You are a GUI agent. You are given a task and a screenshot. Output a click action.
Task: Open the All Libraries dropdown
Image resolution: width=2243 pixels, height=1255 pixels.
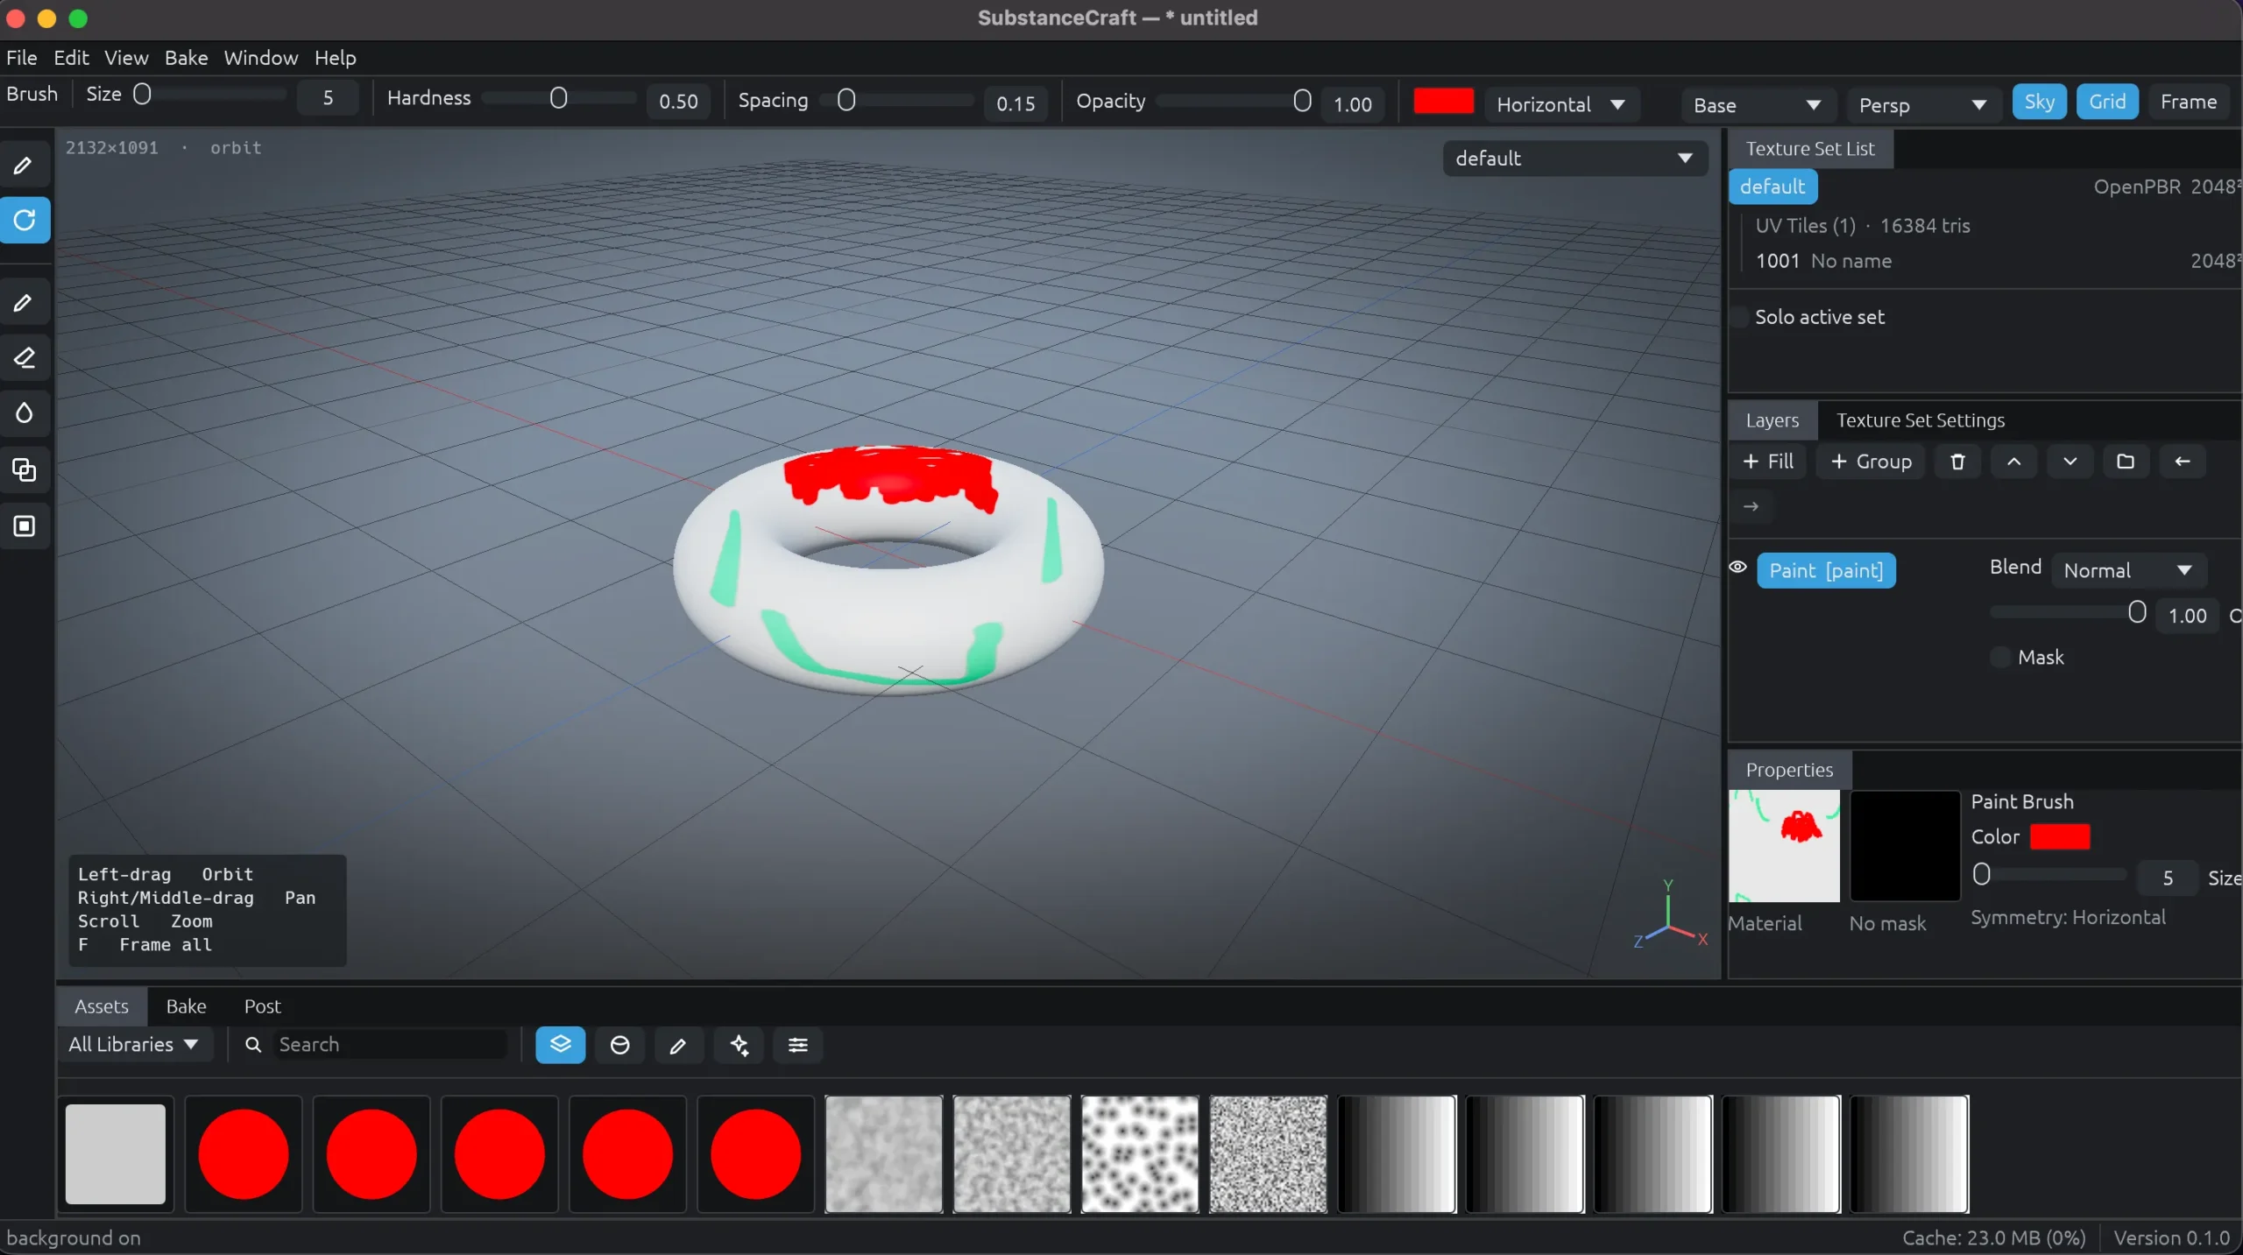pos(135,1045)
